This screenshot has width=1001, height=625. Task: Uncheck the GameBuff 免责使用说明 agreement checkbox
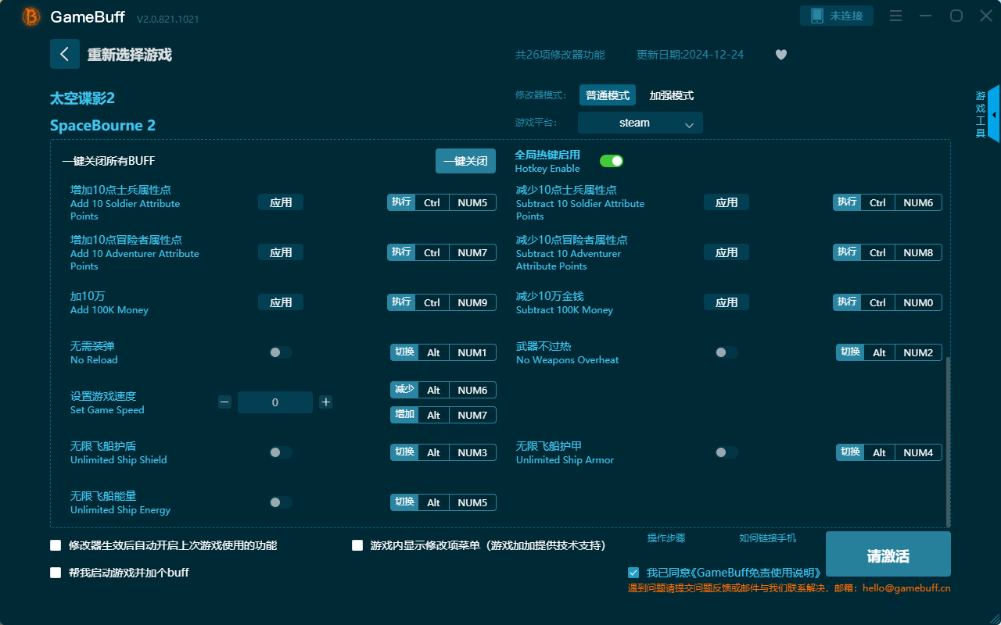[x=633, y=572]
